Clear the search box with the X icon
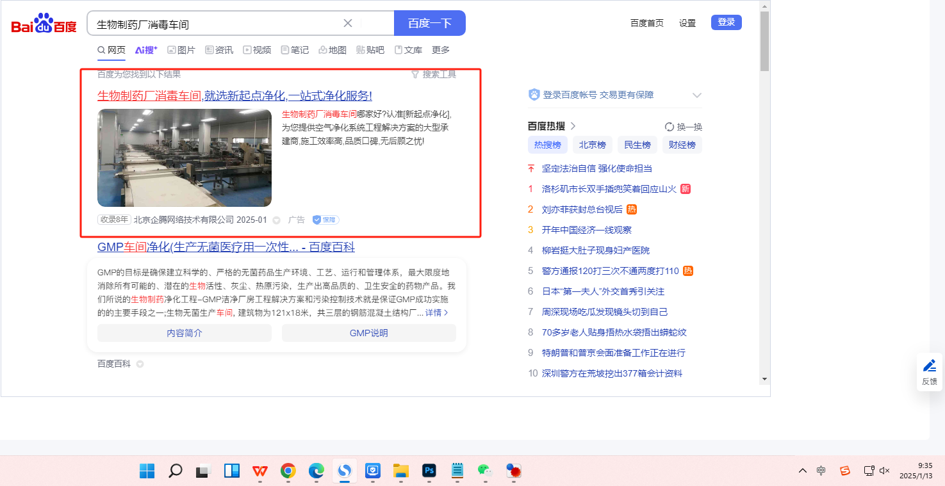 pyautogui.click(x=348, y=24)
